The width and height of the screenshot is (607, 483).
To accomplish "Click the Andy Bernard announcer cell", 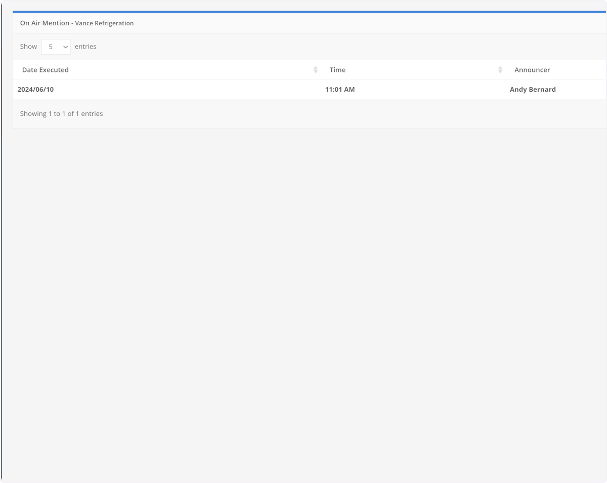I will pyautogui.click(x=533, y=90).
